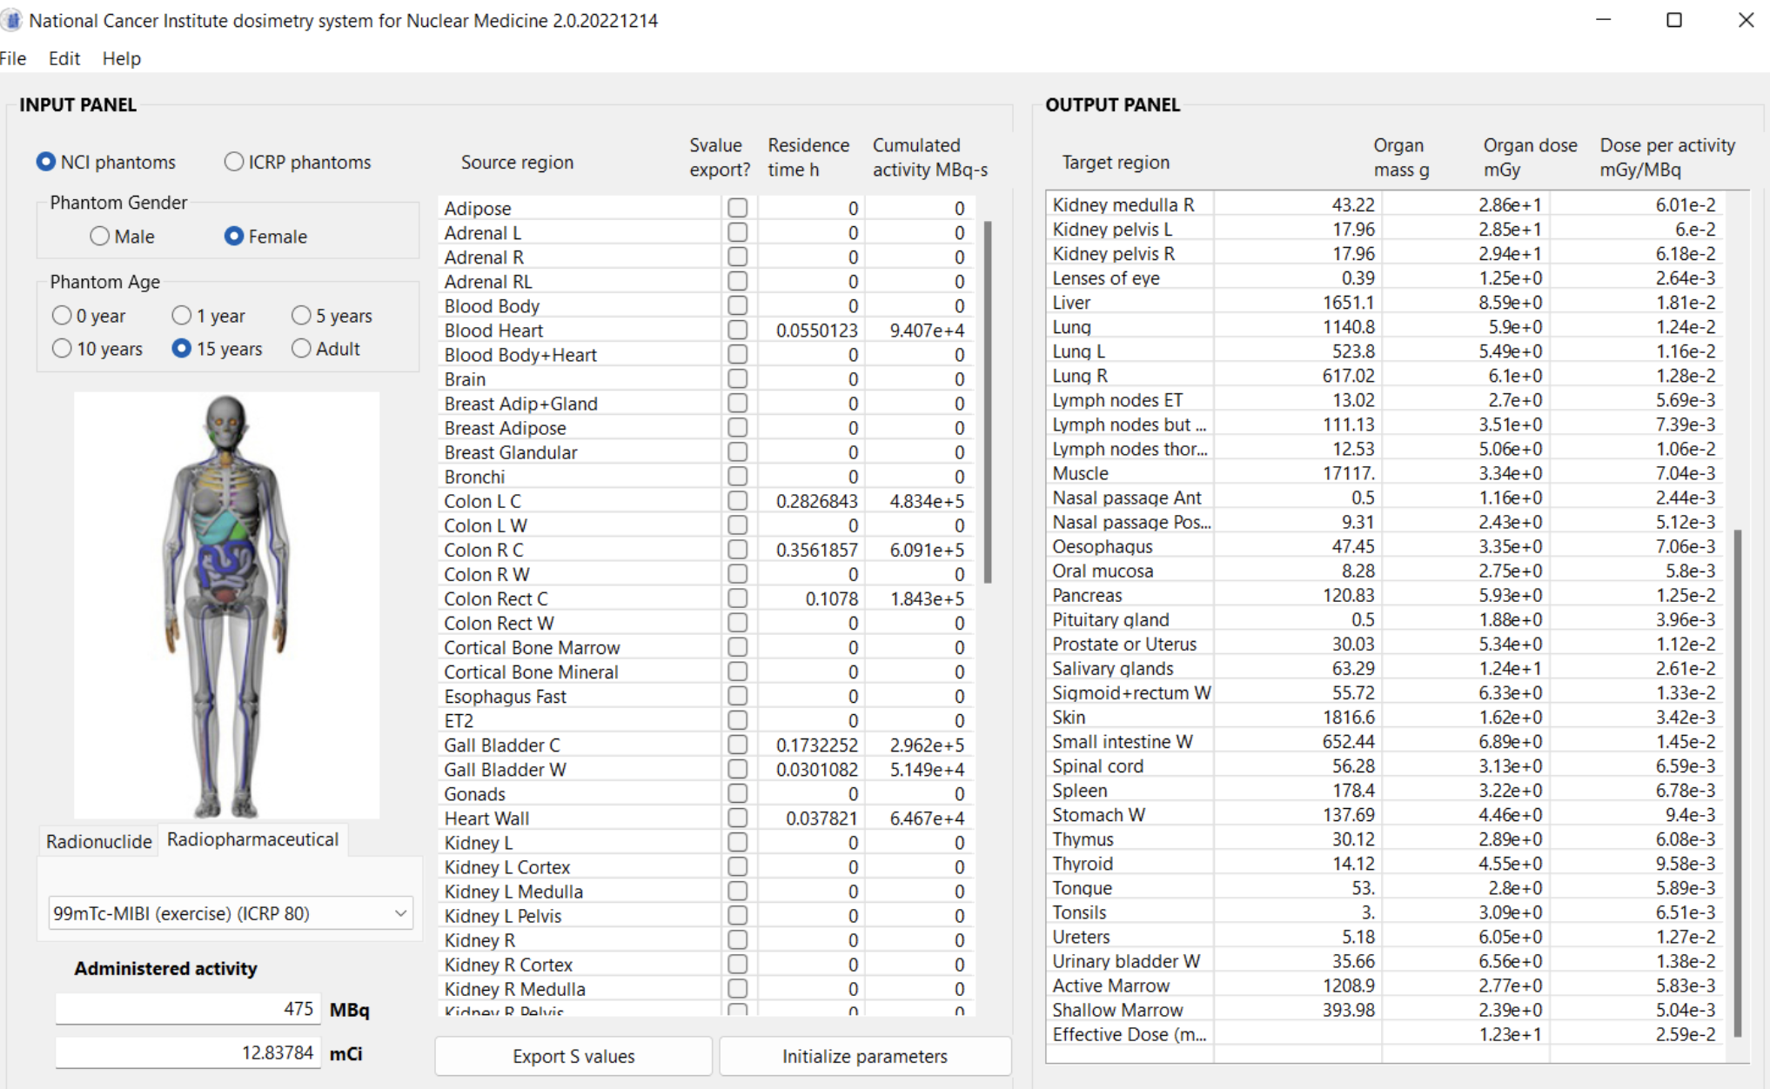Image resolution: width=1770 pixels, height=1089 pixels.
Task: Click the Export S values button
Action: coord(573,1056)
